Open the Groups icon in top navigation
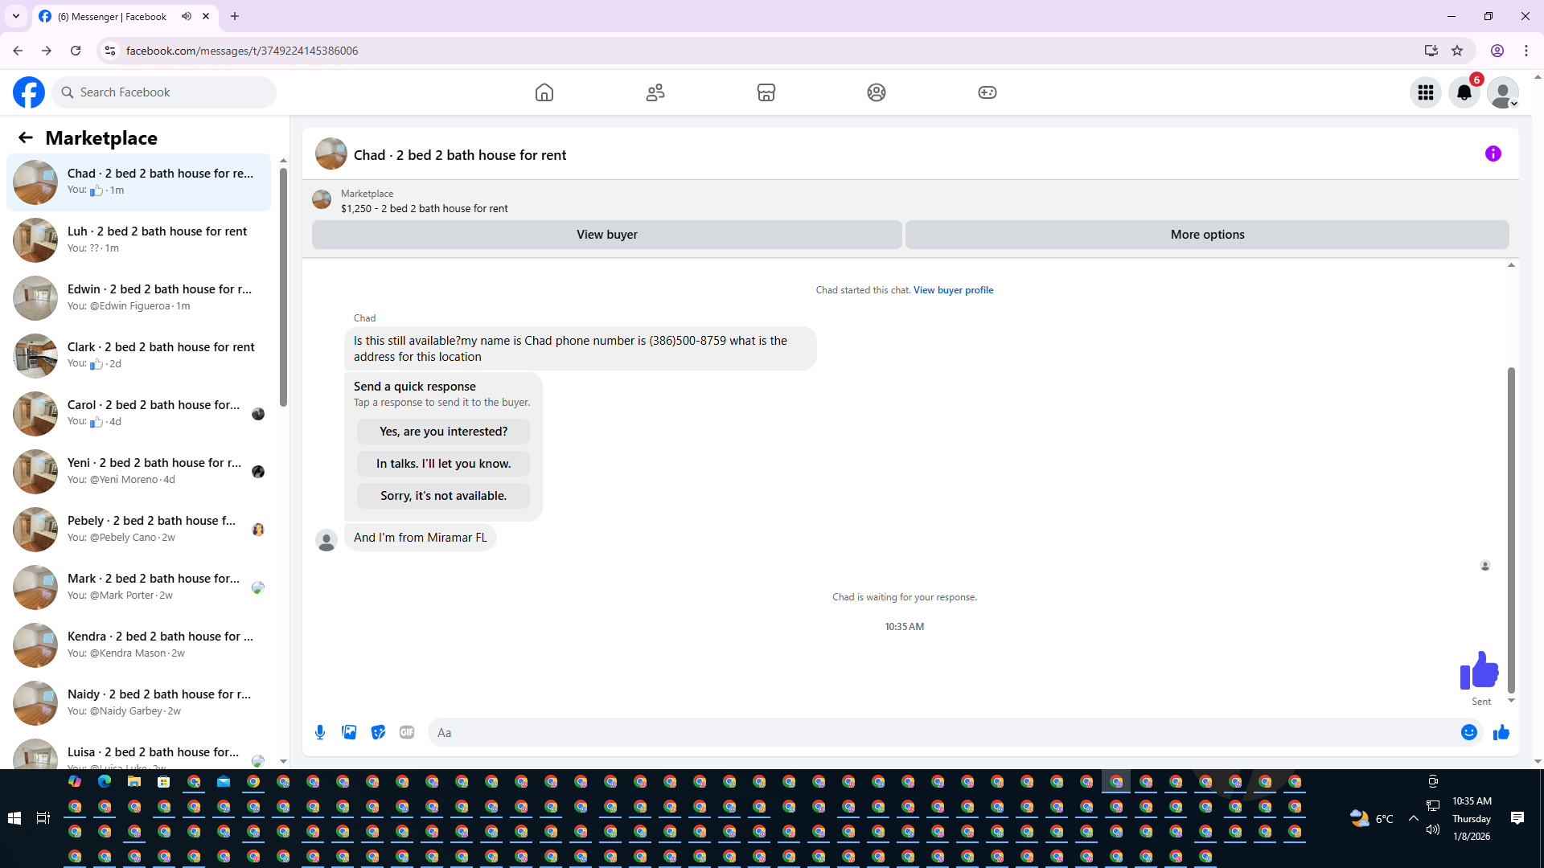The width and height of the screenshot is (1544, 868). click(877, 92)
